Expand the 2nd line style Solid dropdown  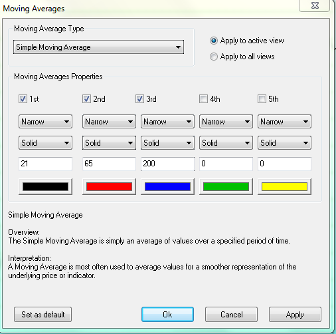coord(109,143)
